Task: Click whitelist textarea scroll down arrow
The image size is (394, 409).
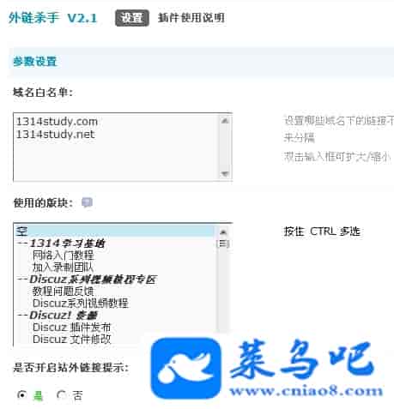Action: tap(225, 173)
